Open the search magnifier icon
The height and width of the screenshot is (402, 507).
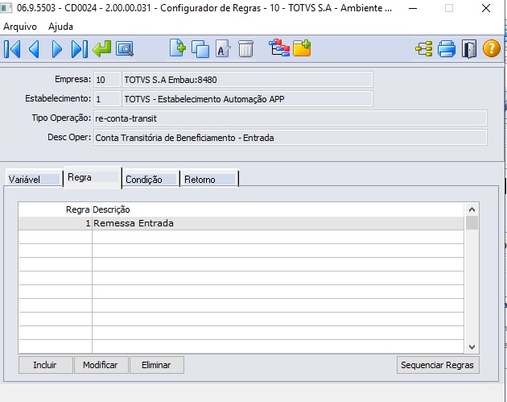(x=125, y=49)
